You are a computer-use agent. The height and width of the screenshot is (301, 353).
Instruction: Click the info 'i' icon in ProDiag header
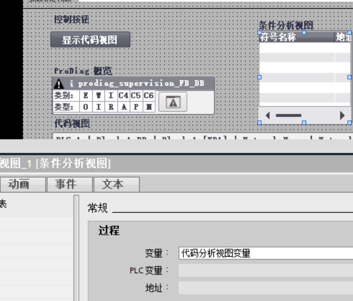tap(72, 84)
